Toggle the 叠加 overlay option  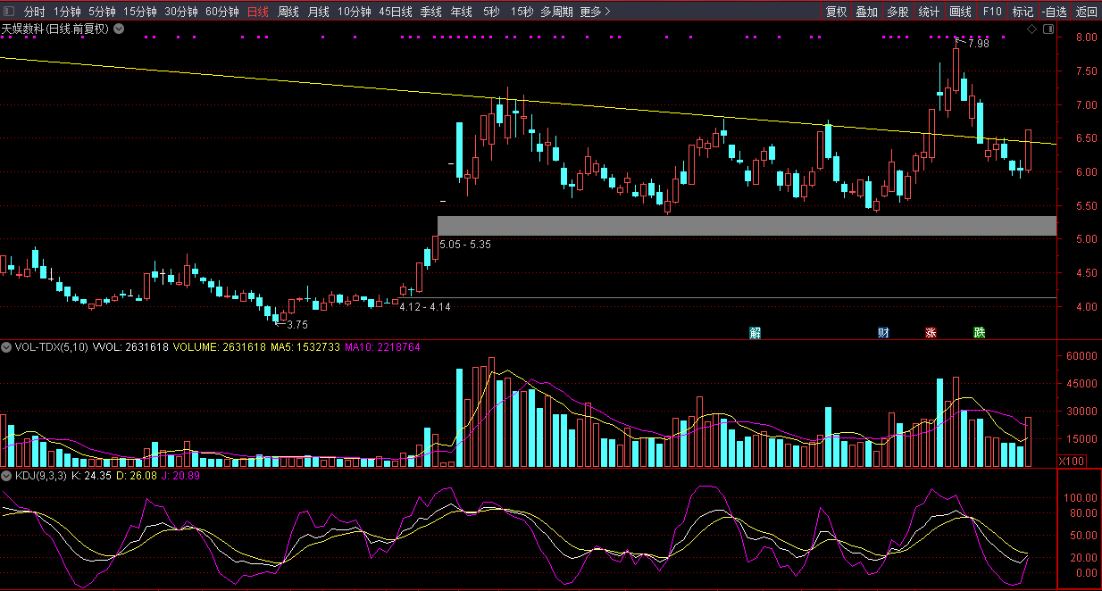[x=866, y=12]
